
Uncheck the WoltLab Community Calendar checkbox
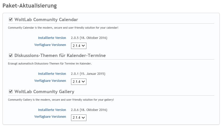click(11, 20)
